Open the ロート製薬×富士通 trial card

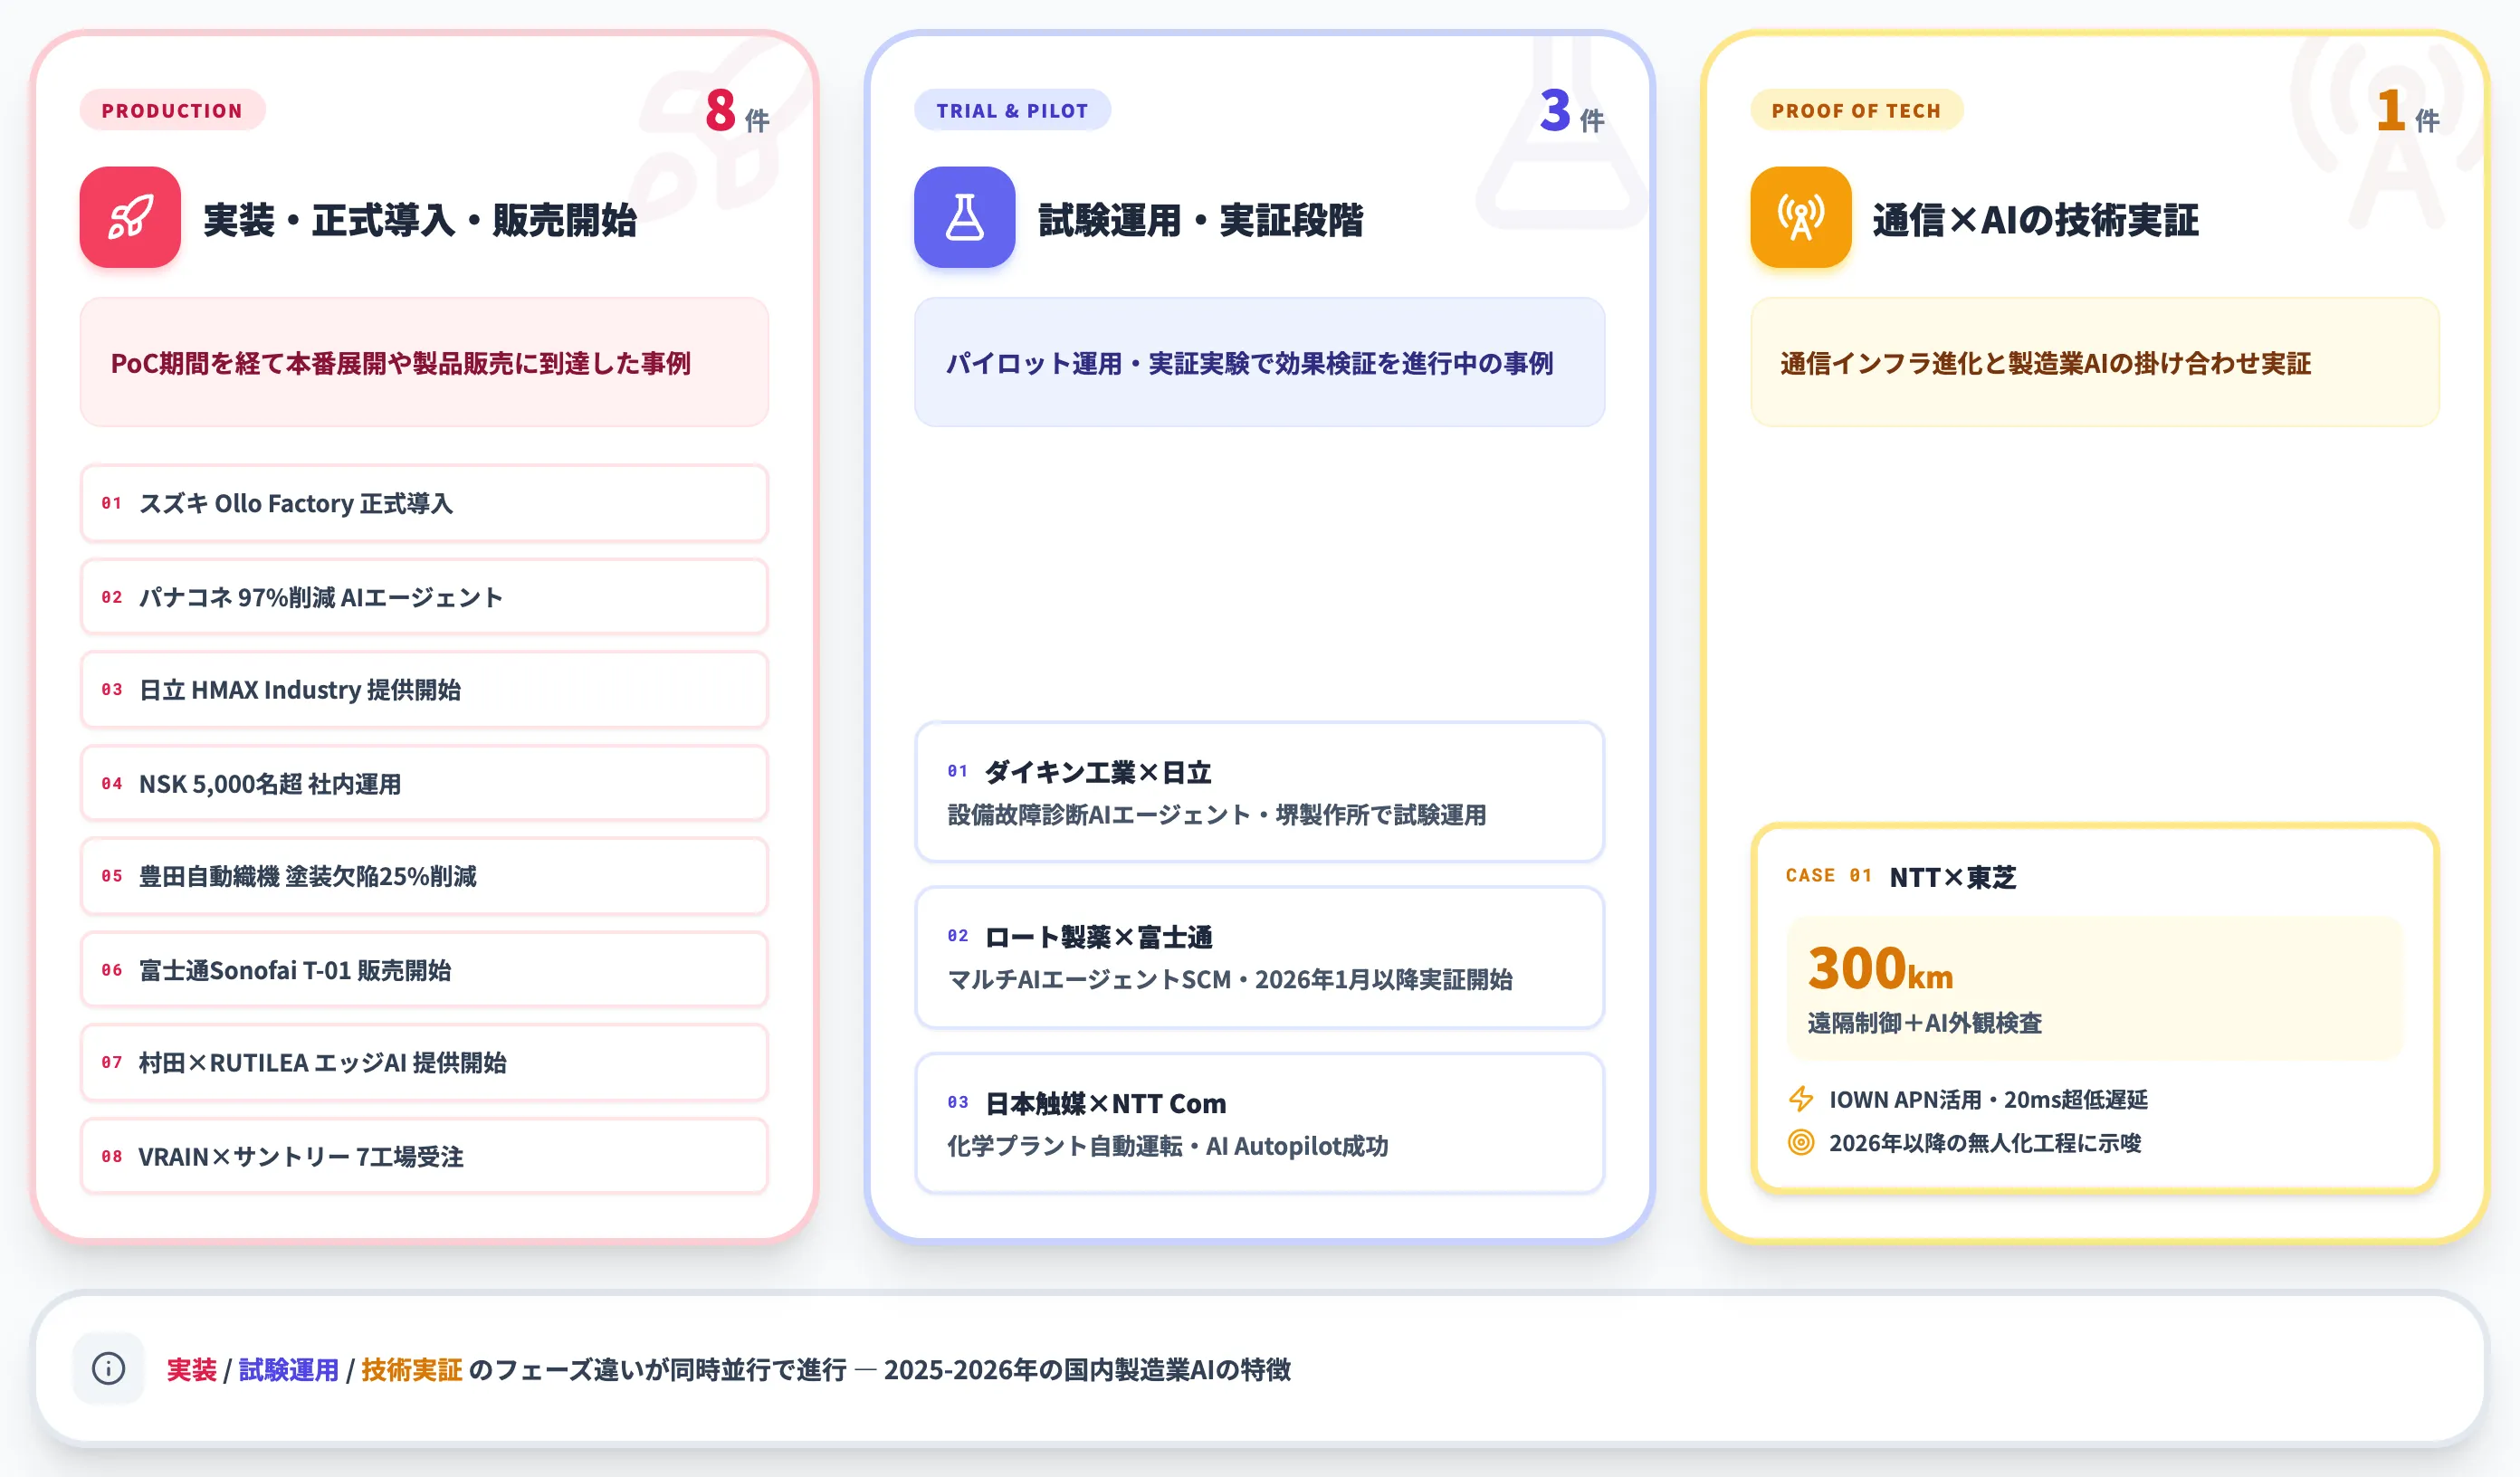(1259, 957)
